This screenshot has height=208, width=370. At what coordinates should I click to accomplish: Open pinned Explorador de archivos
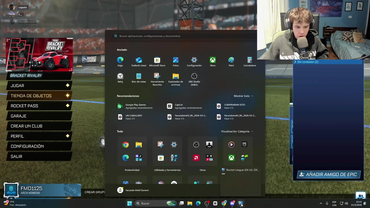(x=176, y=79)
